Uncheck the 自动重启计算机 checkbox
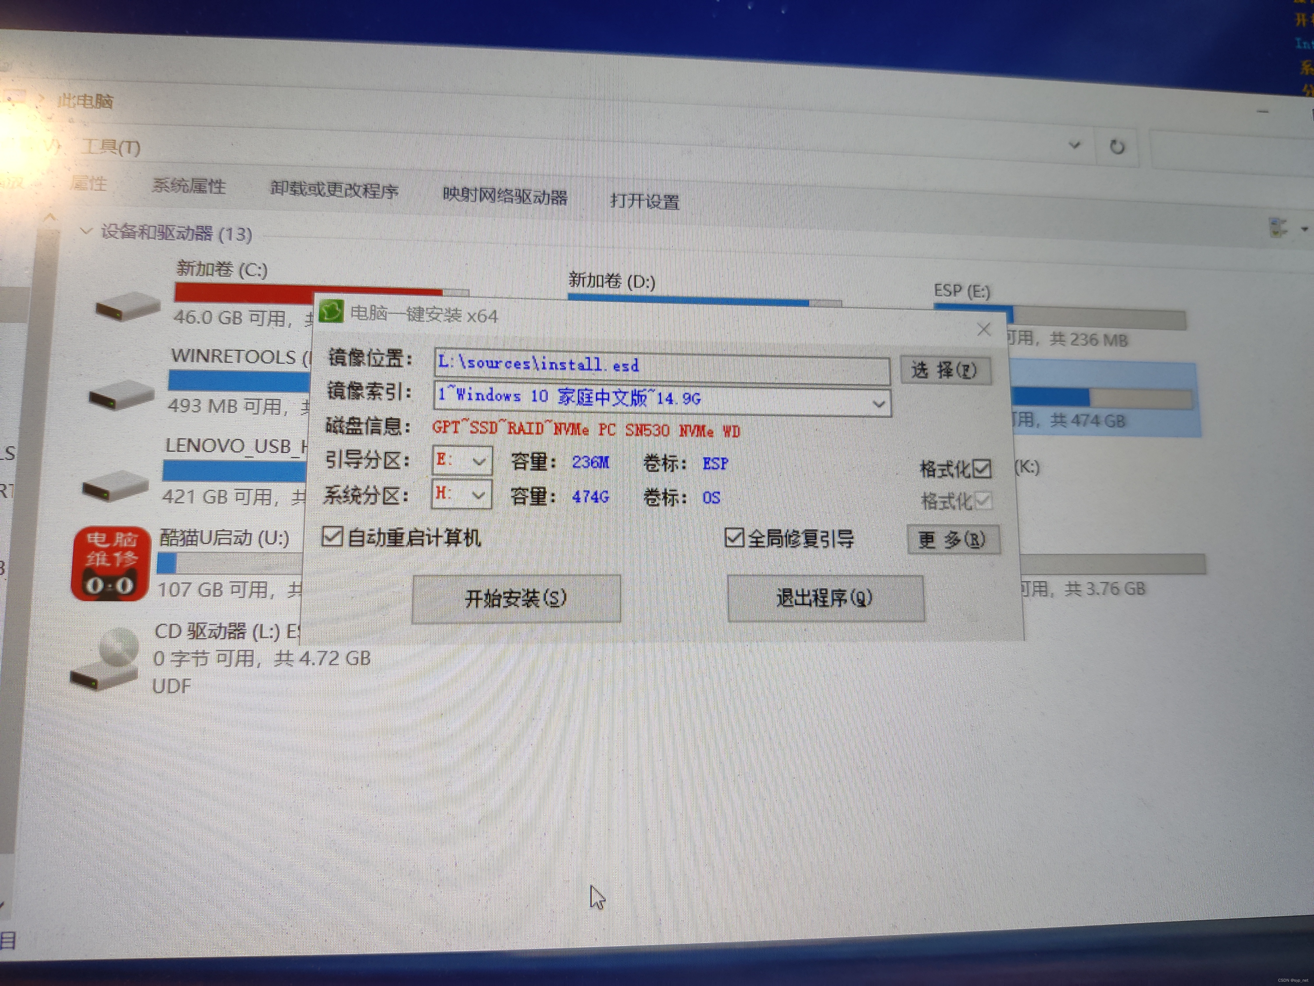 tap(333, 537)
